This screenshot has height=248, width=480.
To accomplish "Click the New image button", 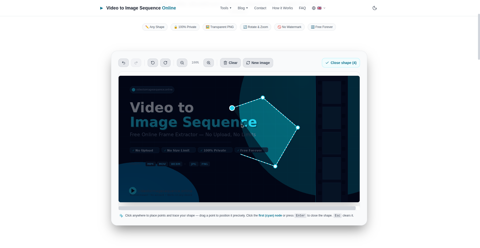I will tap(258, 63).
